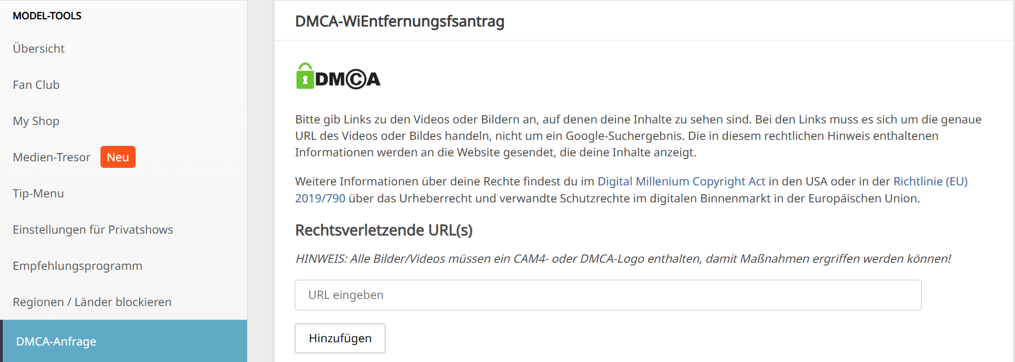Select Medien-Tresor in the sidebar
Image resolution: width=1015 pixels, height=362 pixels.
52,157
